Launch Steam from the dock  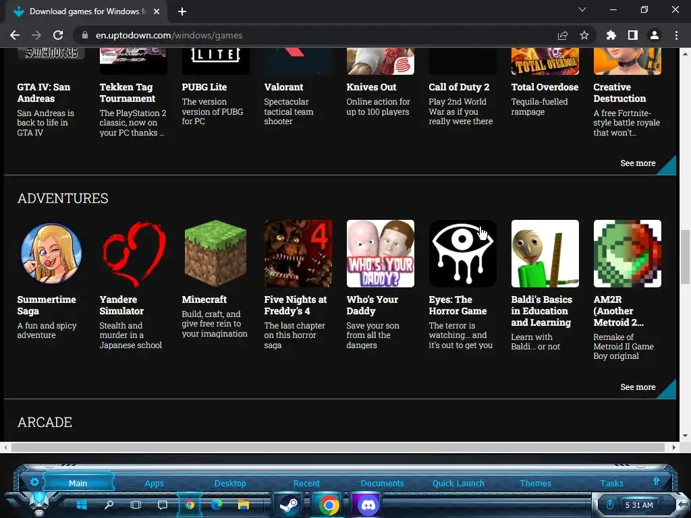coord(289,505)
